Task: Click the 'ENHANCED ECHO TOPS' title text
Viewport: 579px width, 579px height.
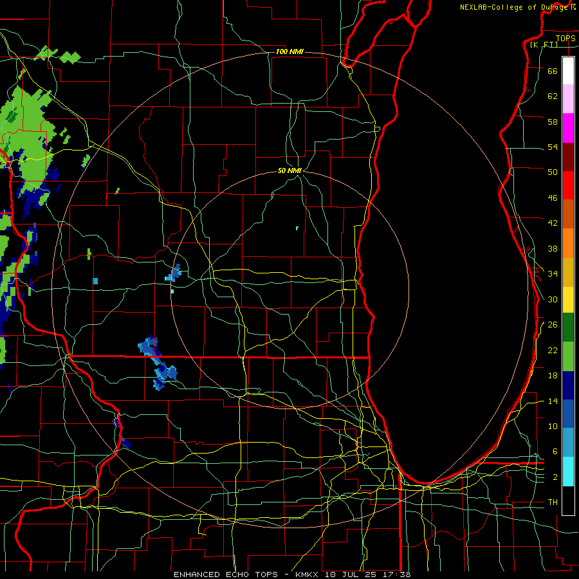Action: click(x=226, y=574)
